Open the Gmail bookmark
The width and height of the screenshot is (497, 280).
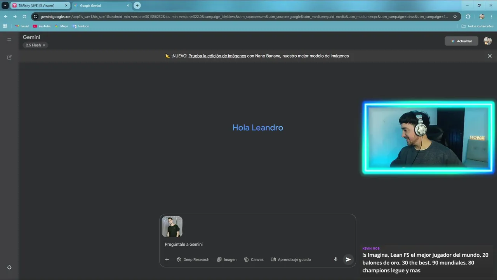[x=22, y=26]
